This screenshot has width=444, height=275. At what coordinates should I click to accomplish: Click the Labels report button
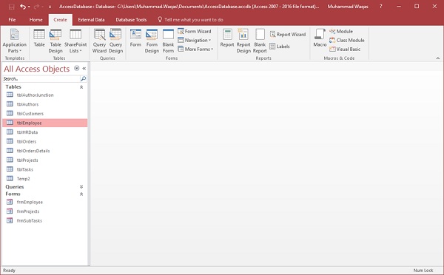click(x=280, y=47)
